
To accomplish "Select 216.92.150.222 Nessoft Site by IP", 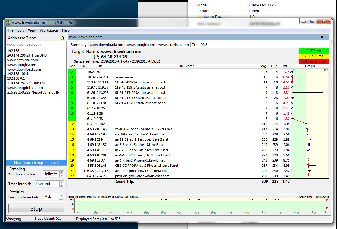I will coord(33,92).
